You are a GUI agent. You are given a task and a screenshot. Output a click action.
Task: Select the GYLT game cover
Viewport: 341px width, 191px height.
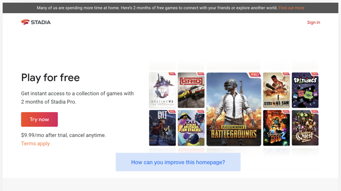pyautogui.click(x=163, y=128)
